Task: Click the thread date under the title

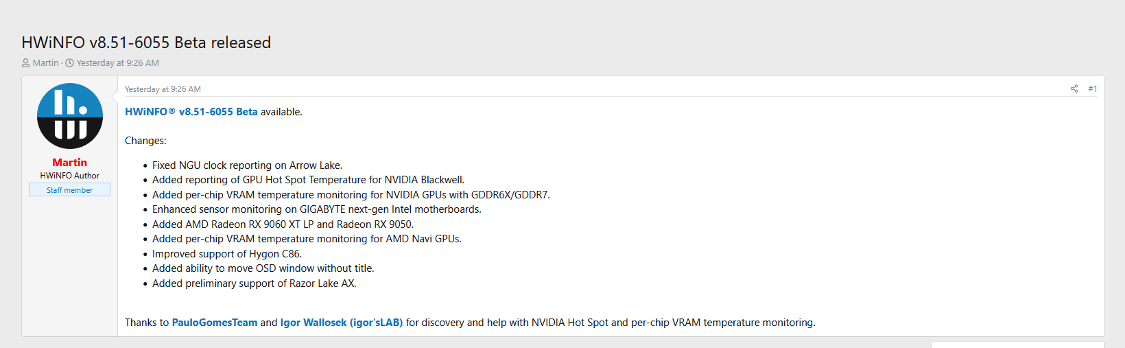Action: tap(118, 63)
